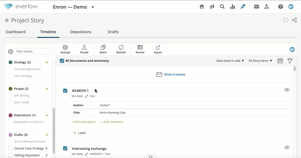Add a new People label with plus
Viewport: 301px width, 158px height.
pos(47,89)
